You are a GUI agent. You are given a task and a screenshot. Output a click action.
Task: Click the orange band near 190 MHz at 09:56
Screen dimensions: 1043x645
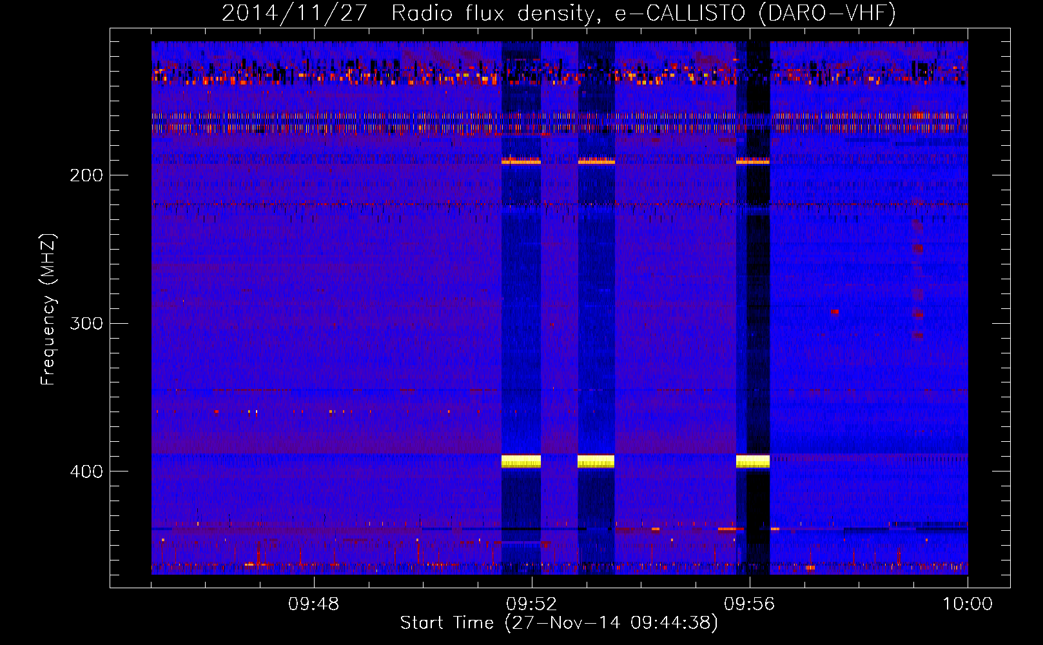point(753,161)
